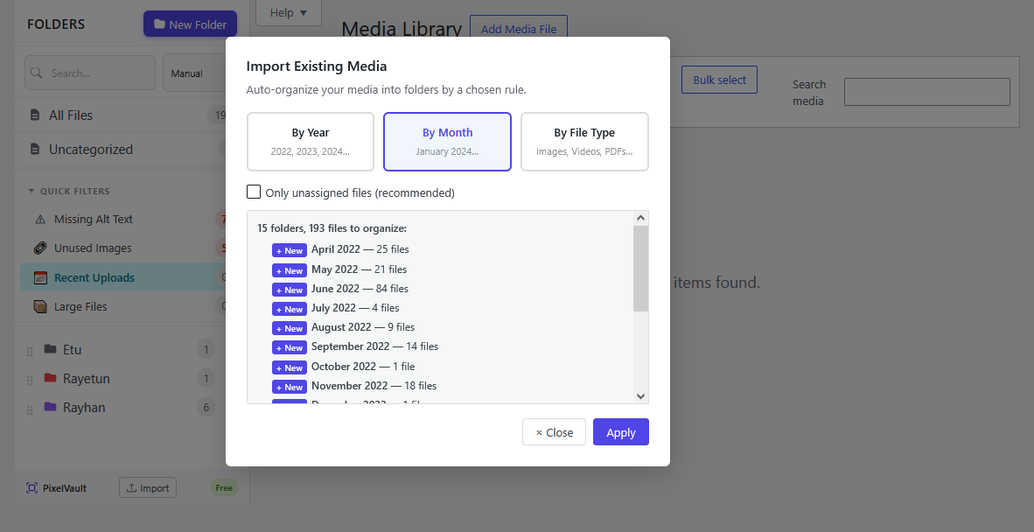Choose the By File Type option
The height and width of the screenshot is (532, 1034).
click(x=584, y=142)
